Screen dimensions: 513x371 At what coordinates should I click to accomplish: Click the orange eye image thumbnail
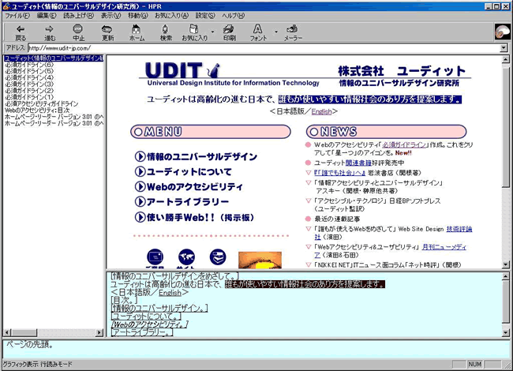pyautogui.click(x=260, y=260)
